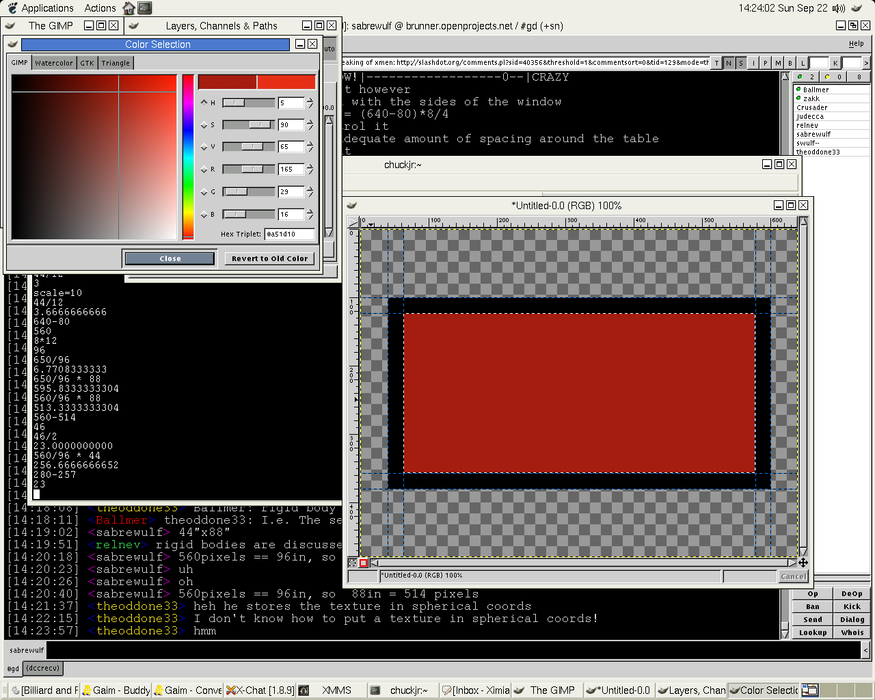Image resolution: width=875 pixels, height=700 pixels.
Task: Click the GIMP image window menu icon
Action: click(351, 205)
